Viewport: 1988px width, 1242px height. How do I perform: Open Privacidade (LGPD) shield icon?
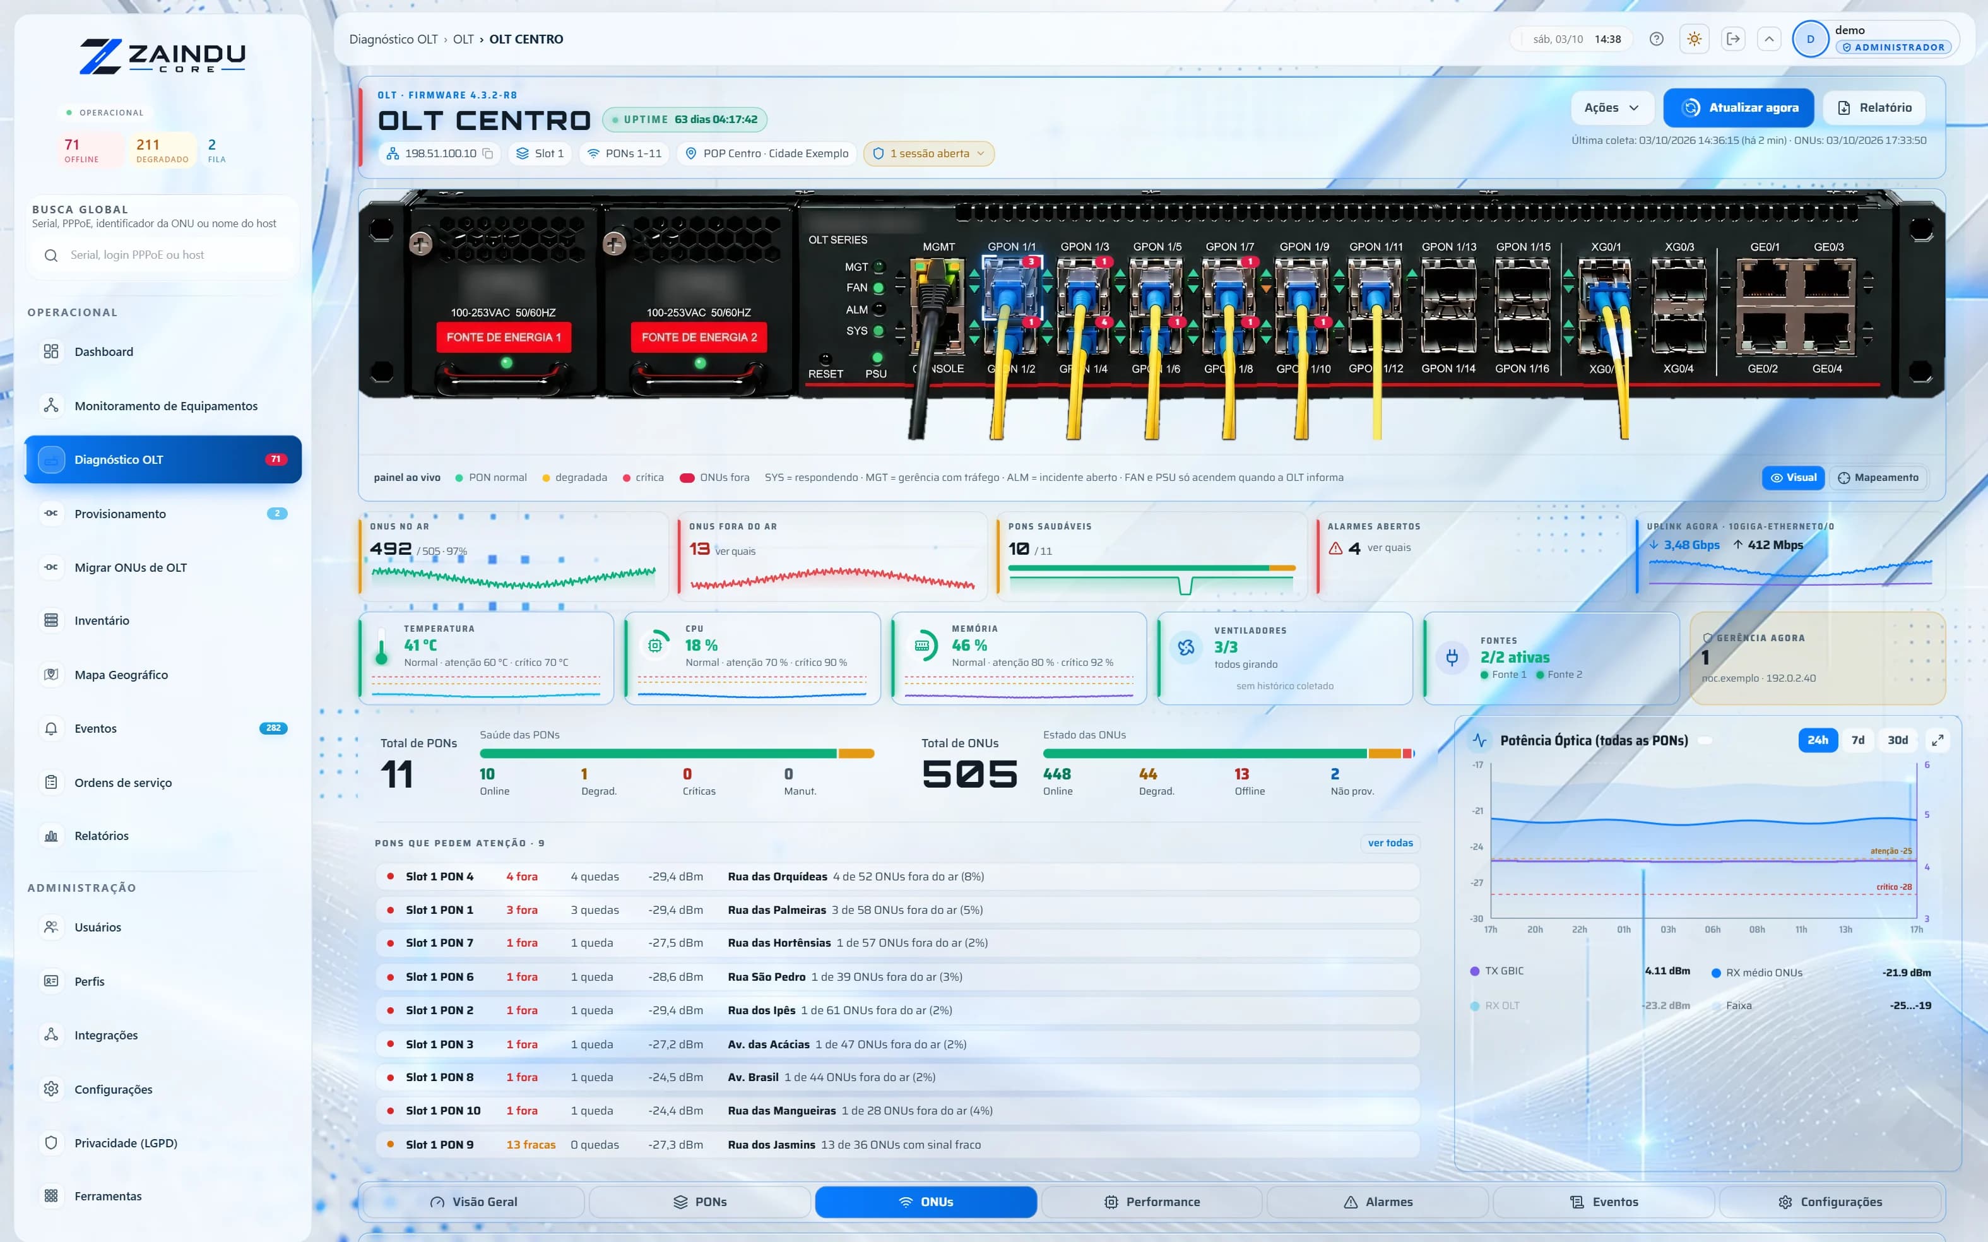point(51,1143)
